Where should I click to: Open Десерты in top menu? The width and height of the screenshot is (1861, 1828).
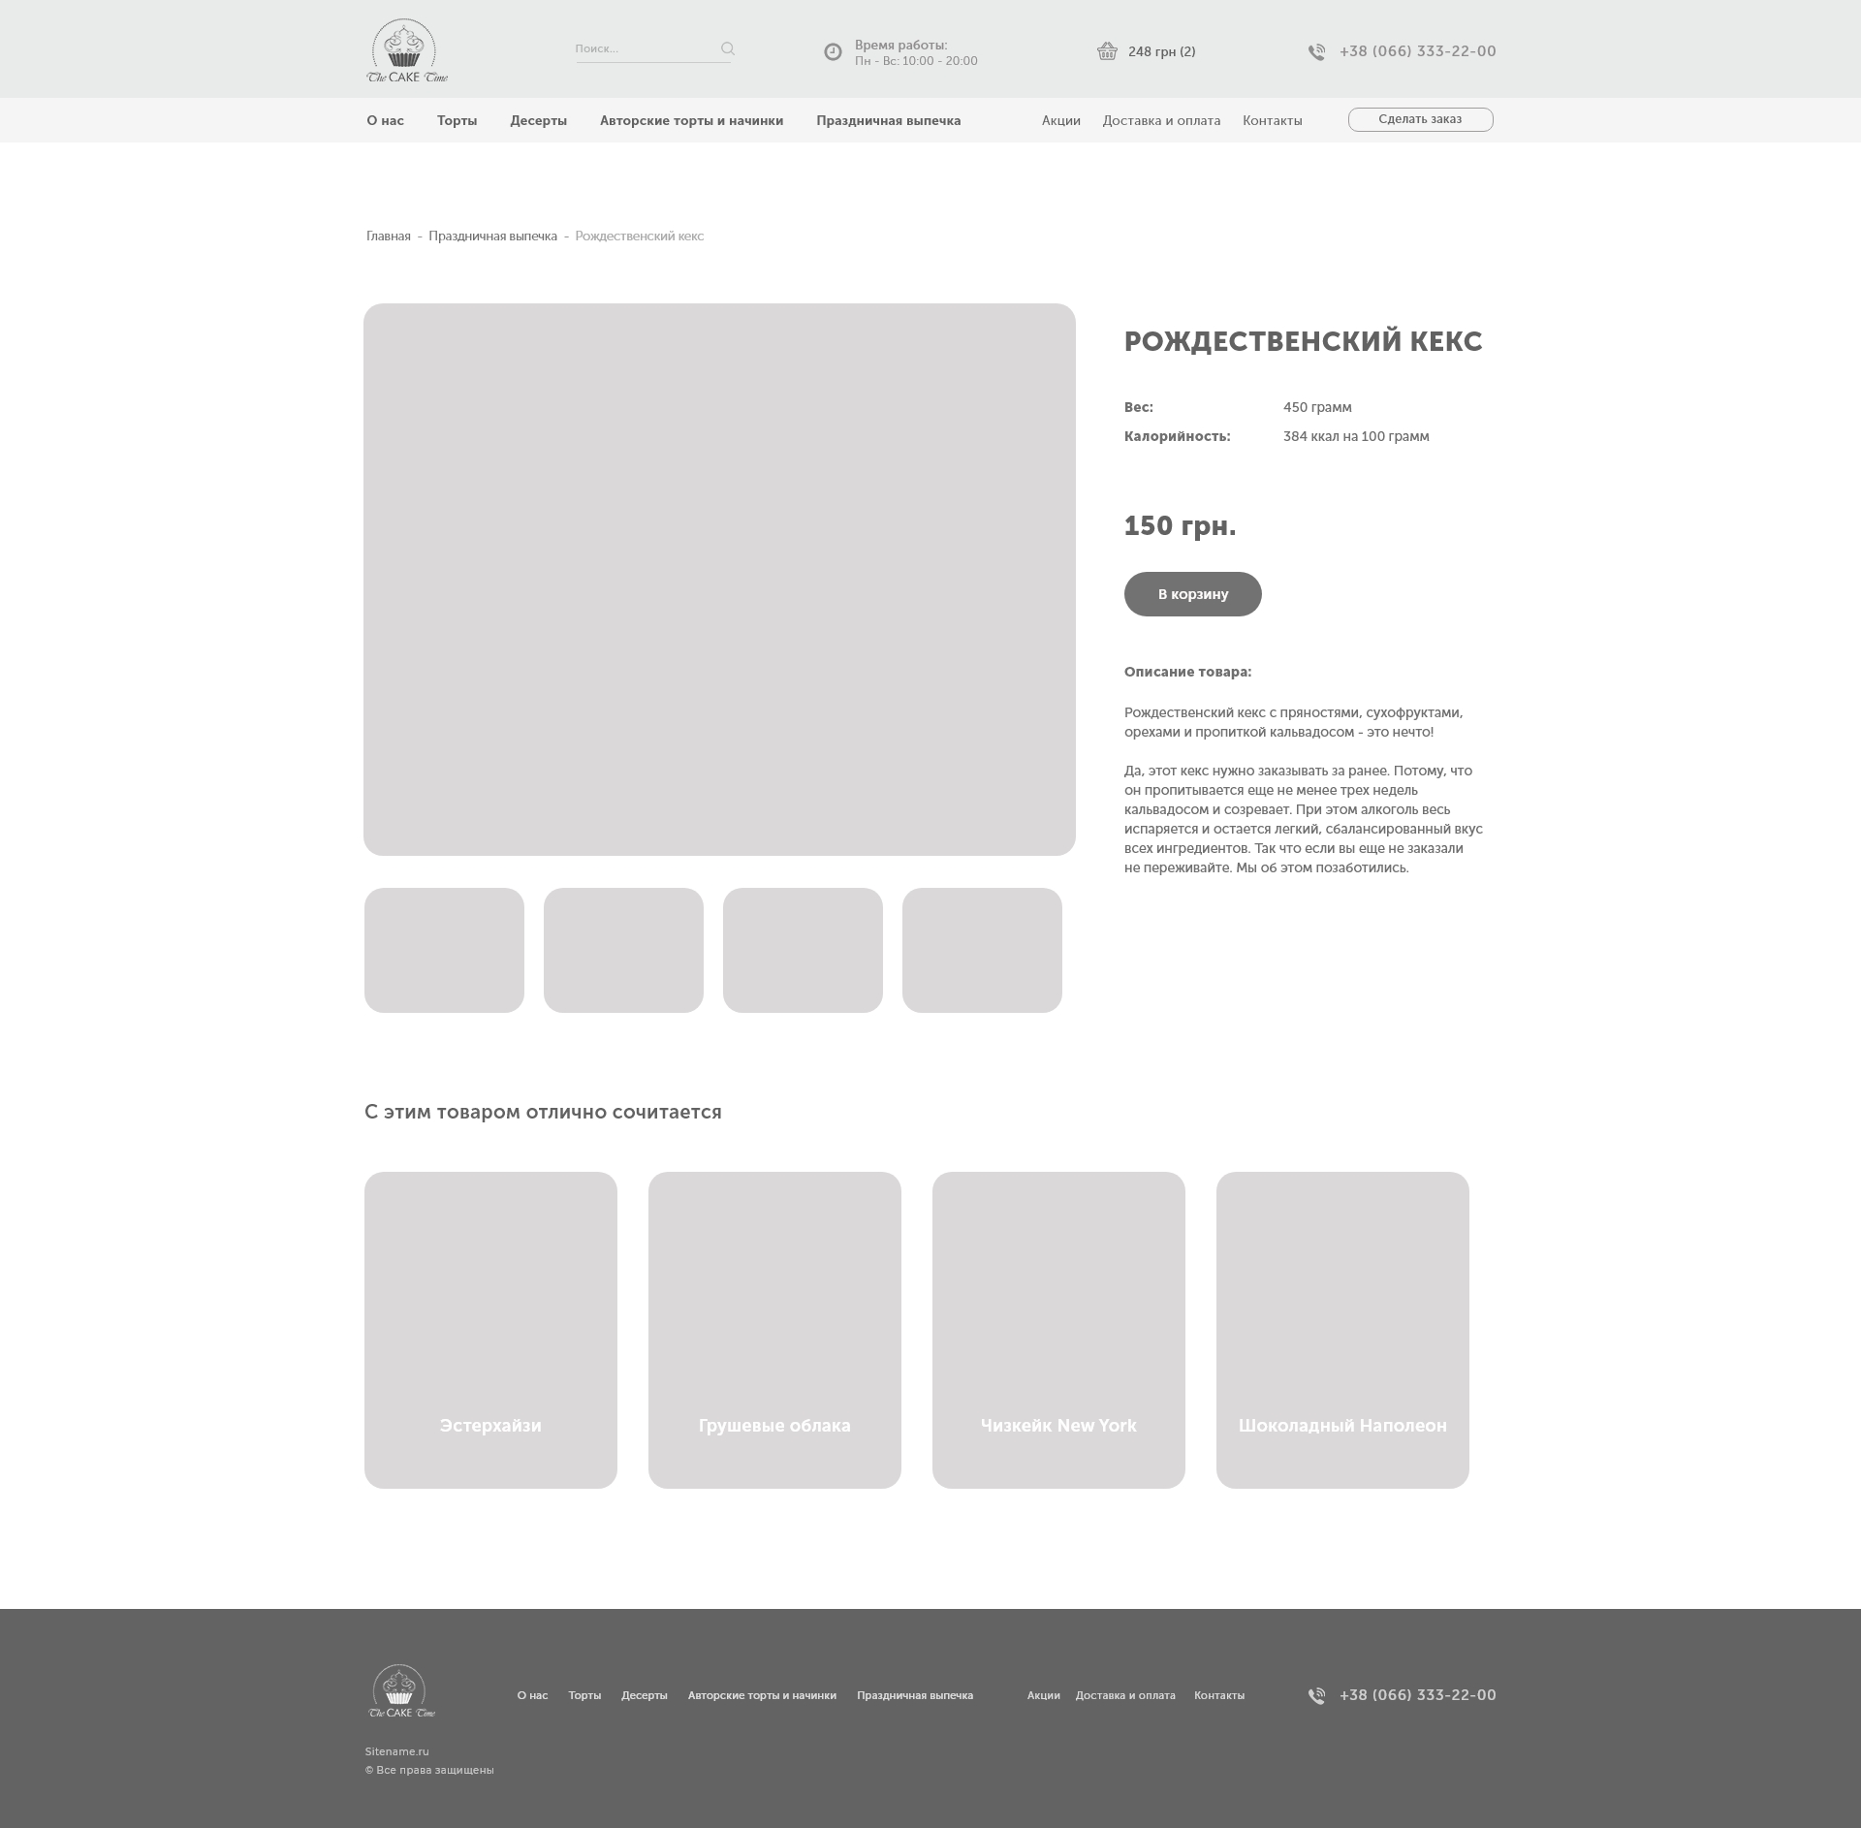point(538,121)
